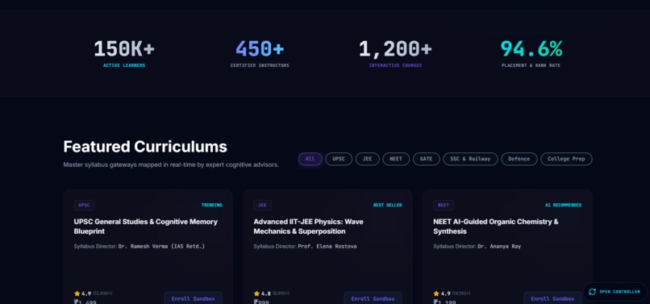Click the BEST SELLER badge

click(388, 206)
